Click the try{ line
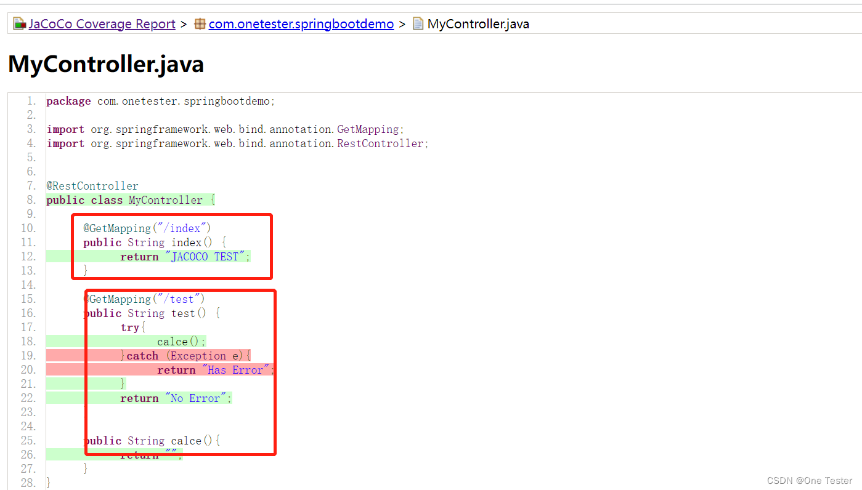This screenshot has width=862, height=490. click(133, 327)
